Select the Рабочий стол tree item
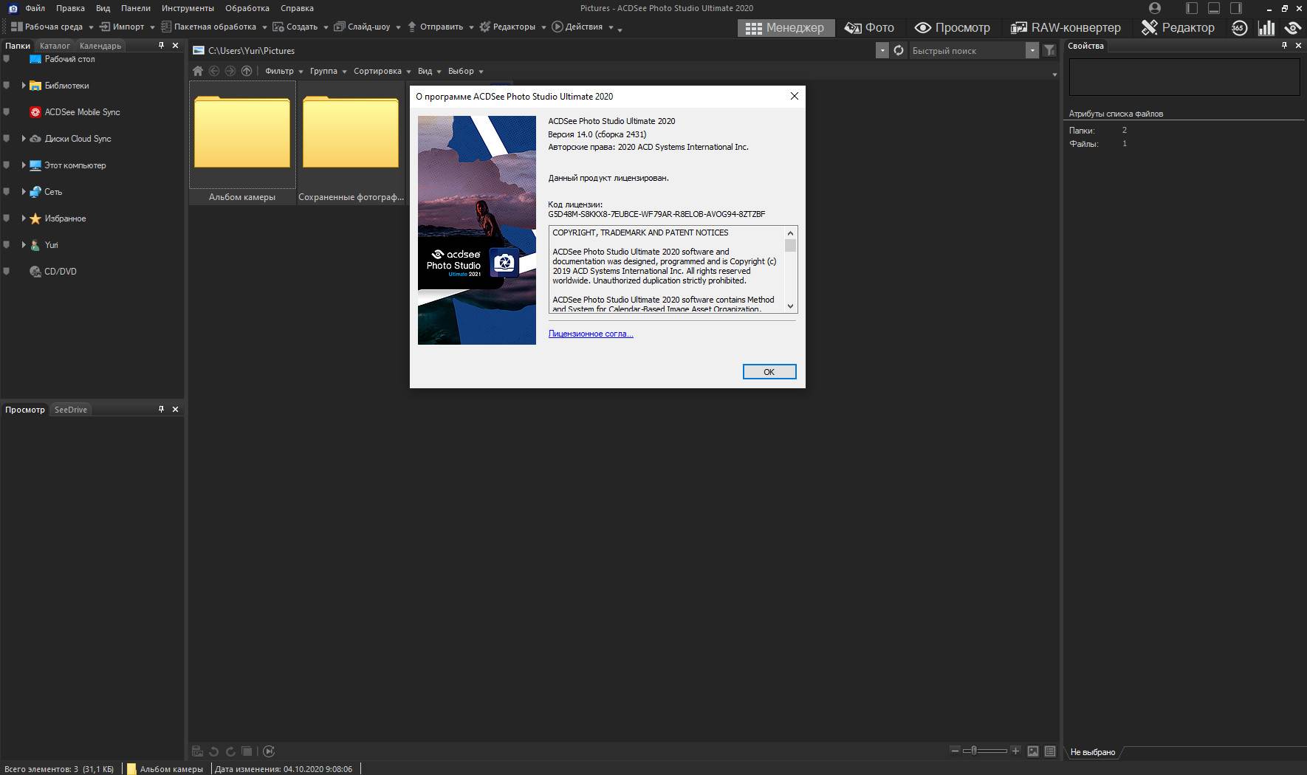1307x775 pixels. [x=69, y=59]
